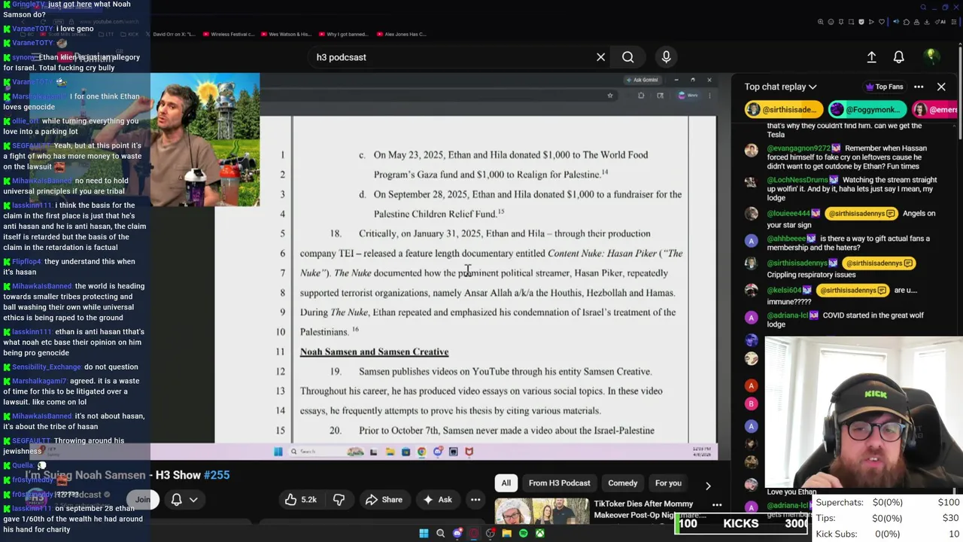Open browser sidebar search magnifier icon
This screenshot has height=542, width=963.
coord(923,7)
